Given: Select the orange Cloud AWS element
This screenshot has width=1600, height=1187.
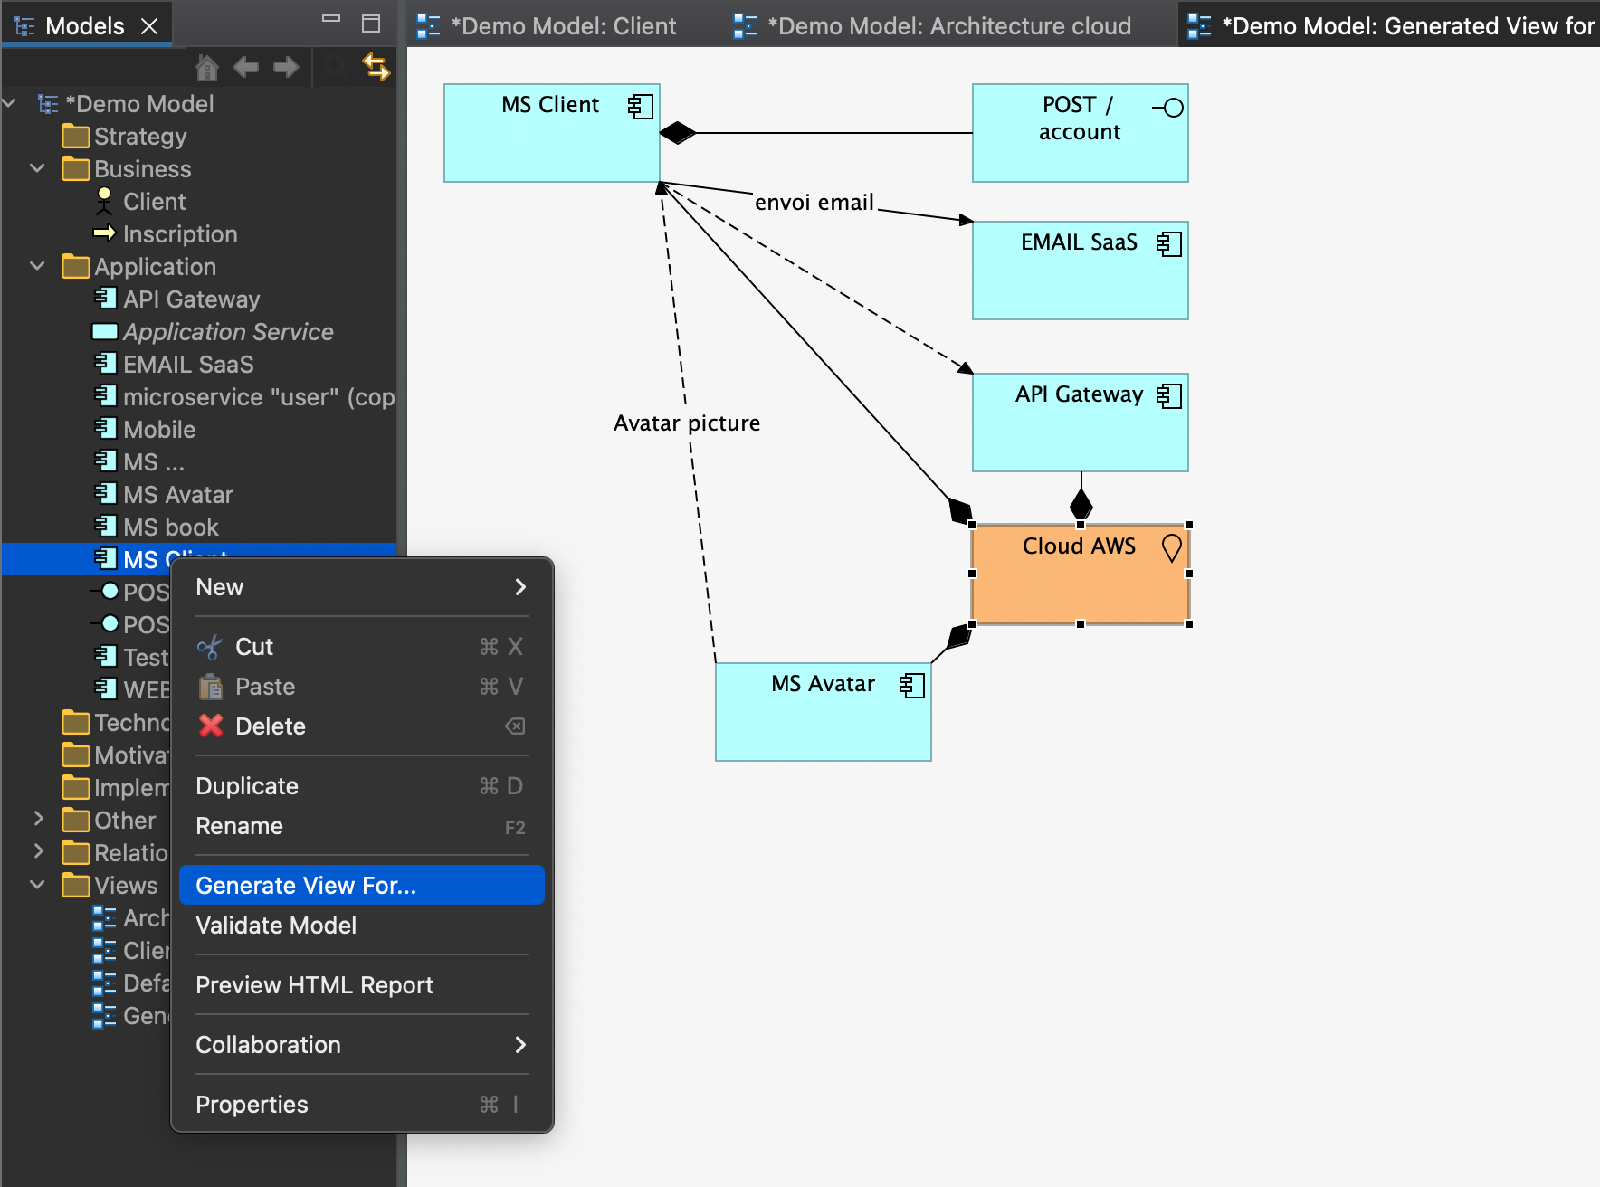Looking at the screenshot, I should click(x=1079, y=584).
